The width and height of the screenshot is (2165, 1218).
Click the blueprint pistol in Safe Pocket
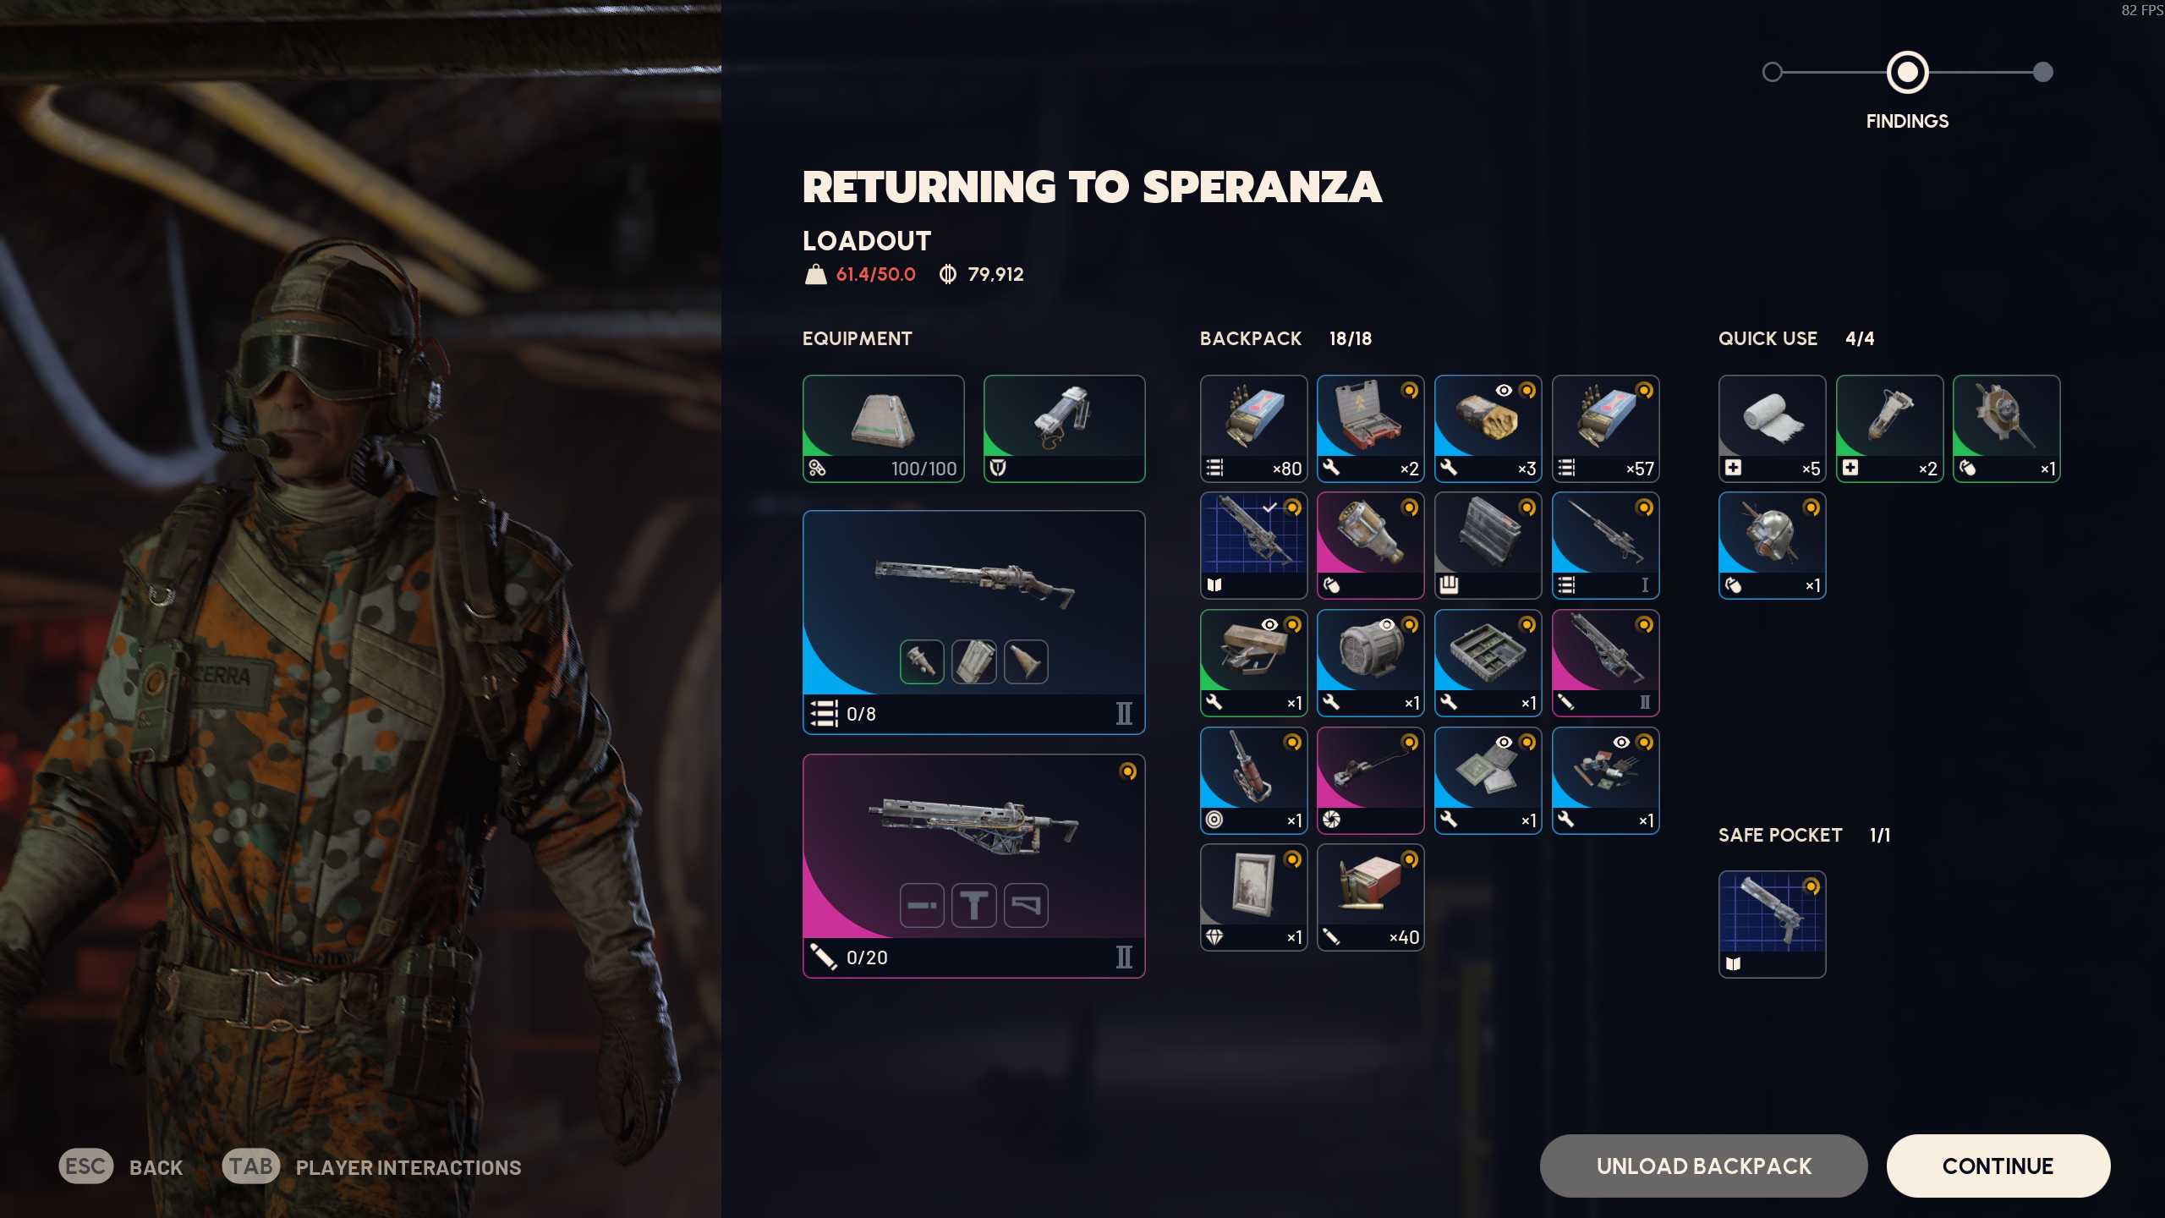1772,924
